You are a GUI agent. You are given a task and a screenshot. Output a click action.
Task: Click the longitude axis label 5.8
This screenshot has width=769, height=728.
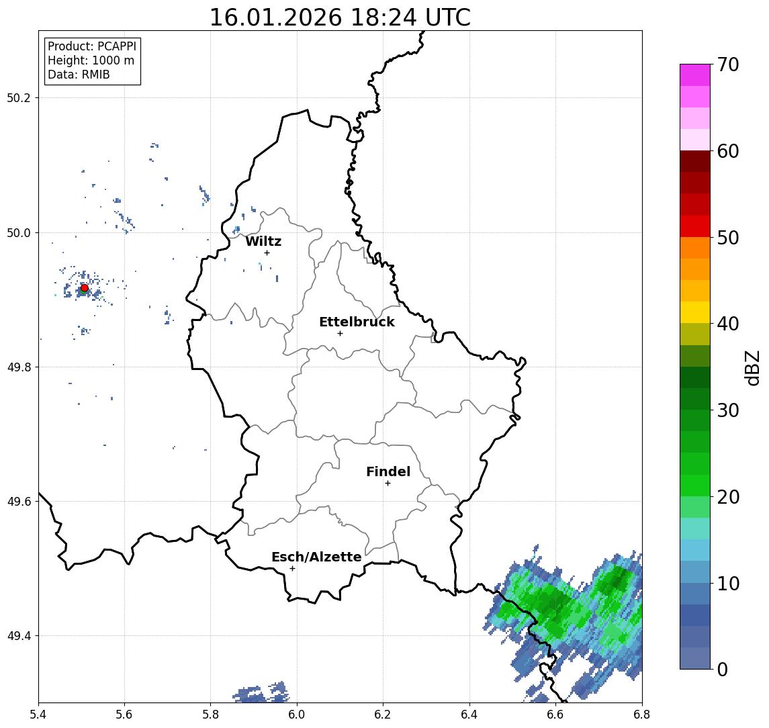(210, 715)
